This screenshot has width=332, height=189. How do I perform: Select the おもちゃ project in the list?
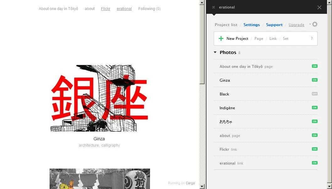226,122
